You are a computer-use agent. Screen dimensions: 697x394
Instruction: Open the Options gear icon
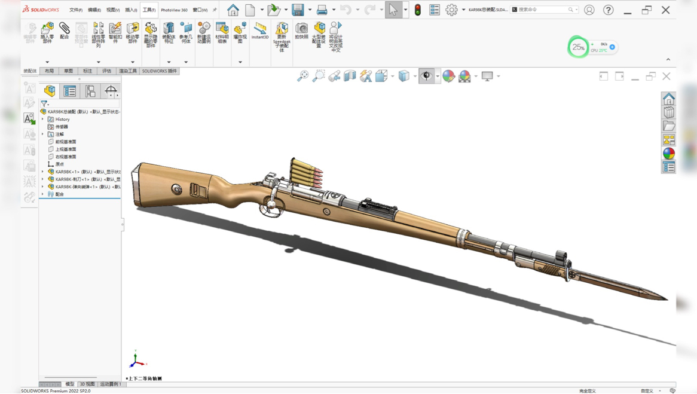pos(452,10)
